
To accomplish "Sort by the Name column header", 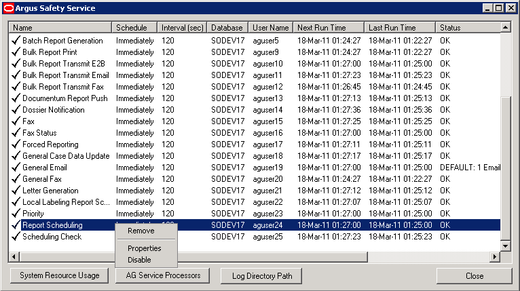I will [60, 28].
